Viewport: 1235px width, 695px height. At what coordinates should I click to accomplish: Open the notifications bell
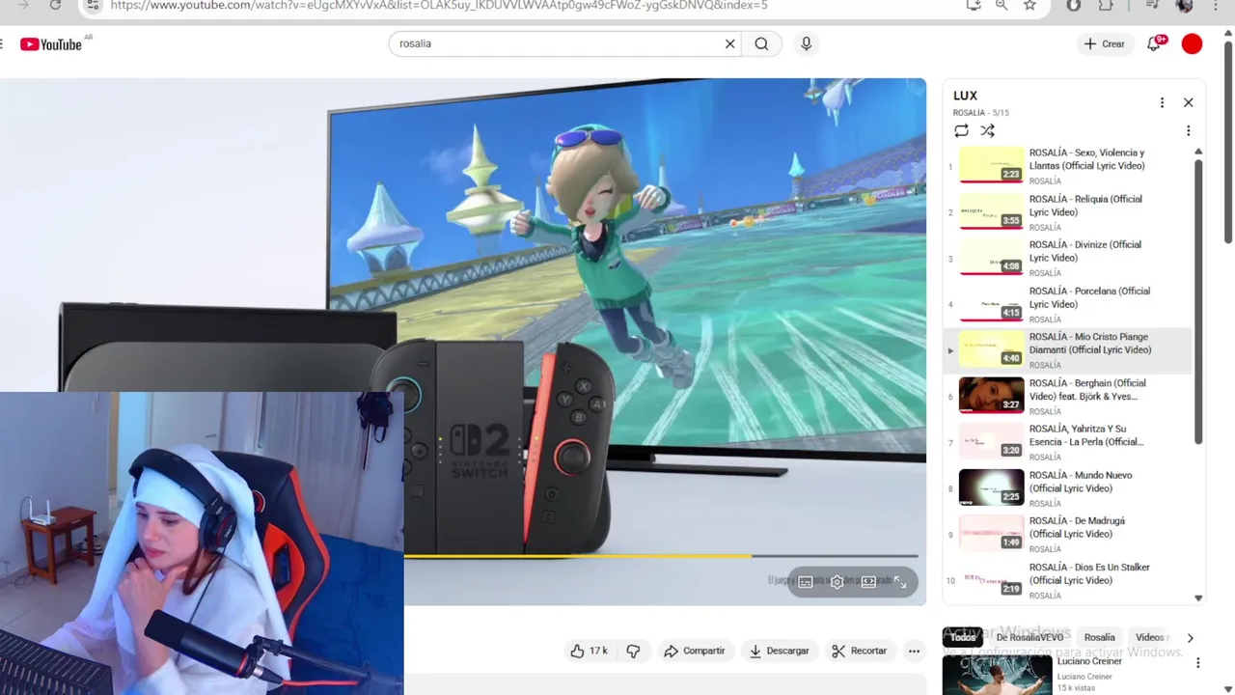point(1154,43)
